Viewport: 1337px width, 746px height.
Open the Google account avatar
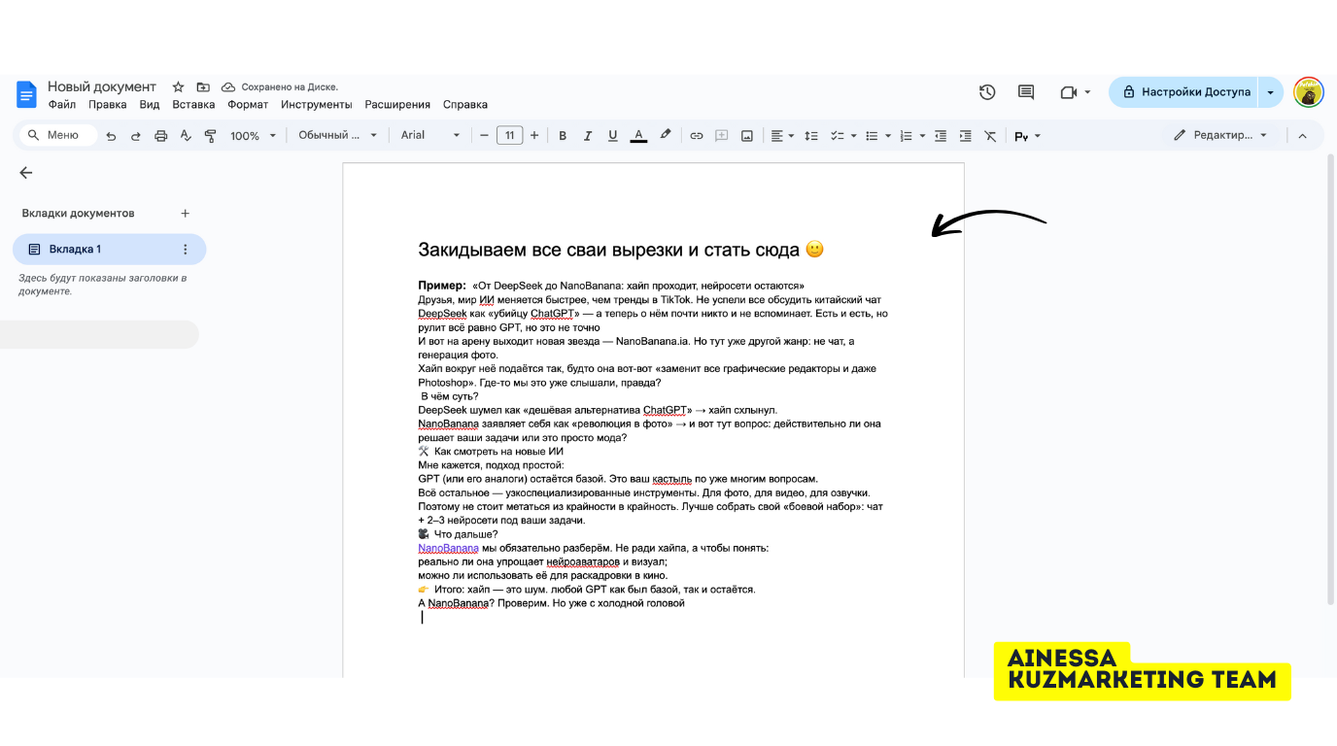click(x=1309, y=92)
